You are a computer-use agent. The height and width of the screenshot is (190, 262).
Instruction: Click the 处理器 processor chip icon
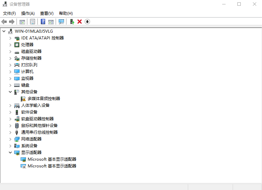(17, 45)
